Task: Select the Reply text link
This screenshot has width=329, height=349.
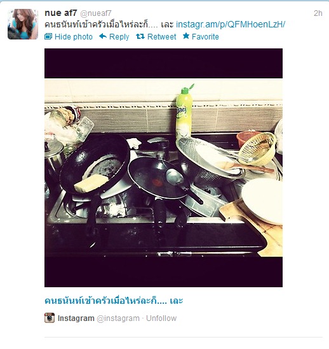Action: 119,37
